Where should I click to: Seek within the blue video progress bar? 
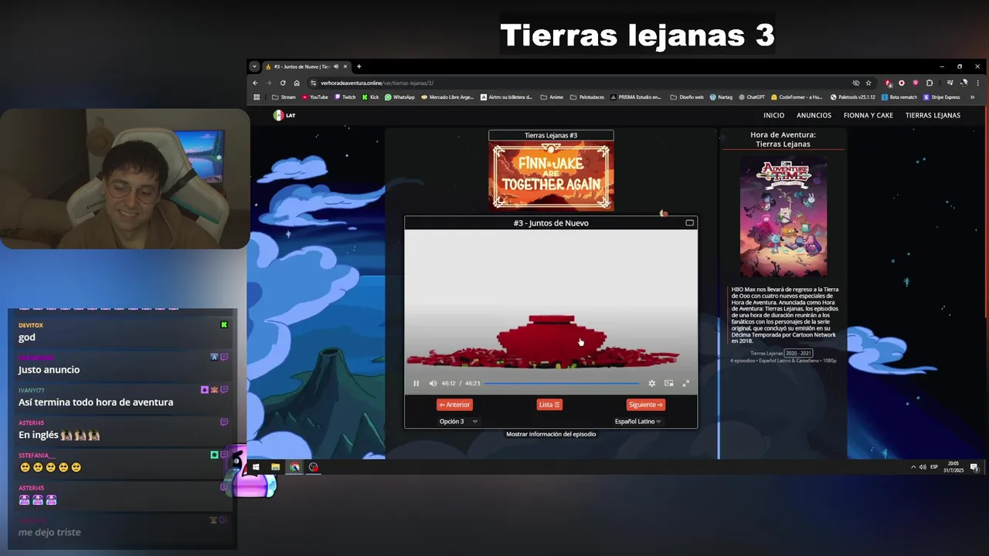click(x=562, y=383)
